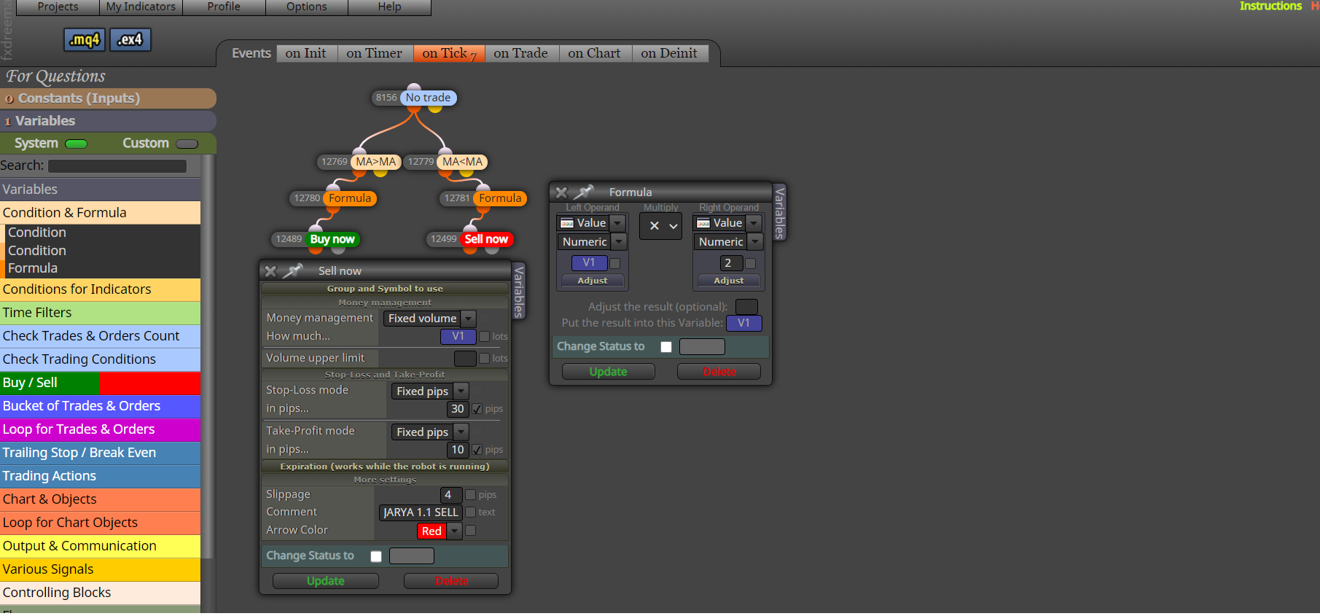Click Delete in Formula panel

[x=719, y=372]
